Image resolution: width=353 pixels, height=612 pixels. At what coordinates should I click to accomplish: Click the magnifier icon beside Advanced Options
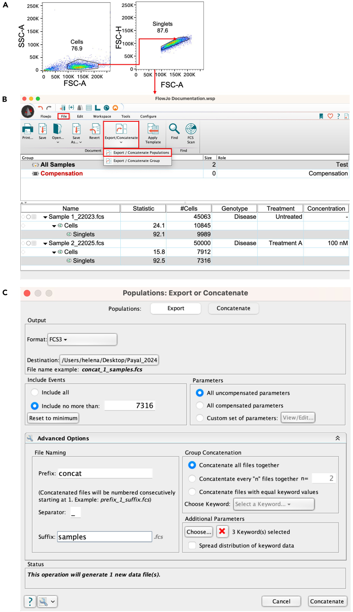coord(29,438)
